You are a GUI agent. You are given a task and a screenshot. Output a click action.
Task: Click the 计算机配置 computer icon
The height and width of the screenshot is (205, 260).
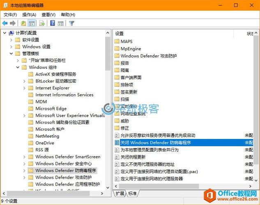pos(11,33)
